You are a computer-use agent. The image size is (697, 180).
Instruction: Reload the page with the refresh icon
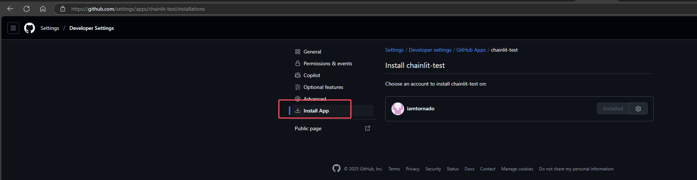[27, 9]
